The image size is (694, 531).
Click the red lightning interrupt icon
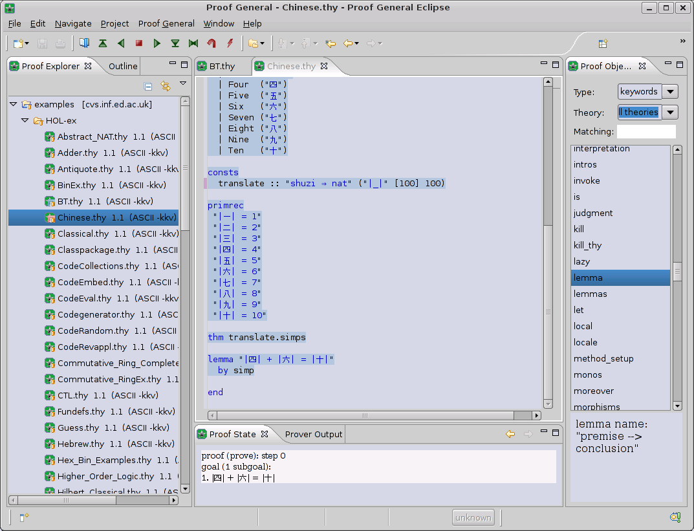coord(230,43)
